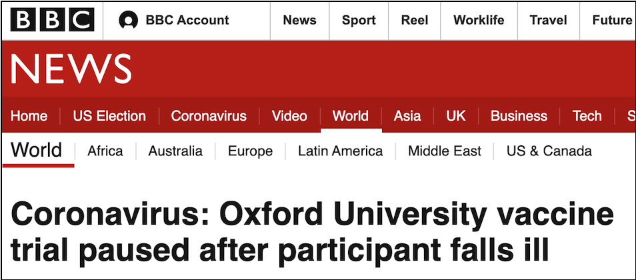Open the UK news tab
The image size is (636, 280).
456,116
